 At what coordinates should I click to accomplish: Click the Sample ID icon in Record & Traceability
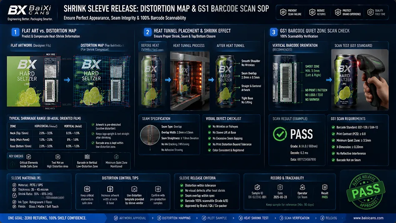[257, 187]
